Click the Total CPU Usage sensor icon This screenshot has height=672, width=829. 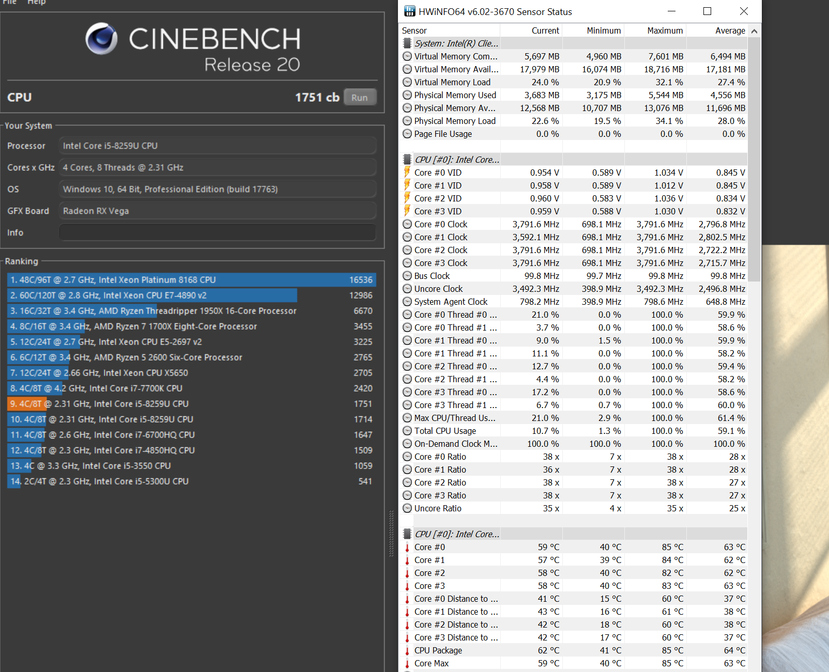coord(407,431)
